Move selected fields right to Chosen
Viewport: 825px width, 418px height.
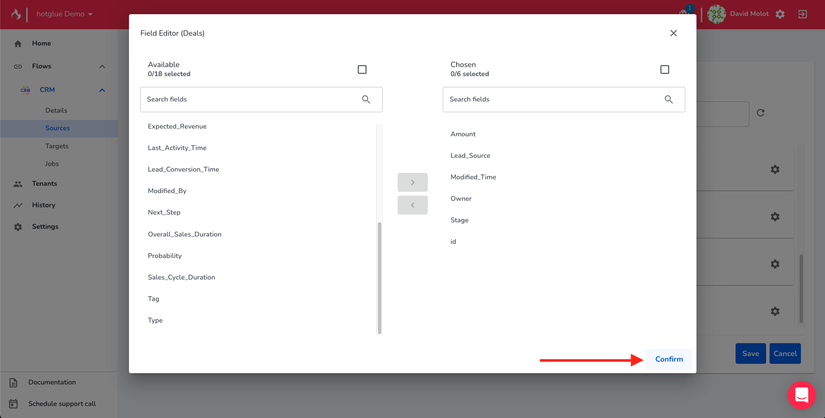tap(412, 182)
